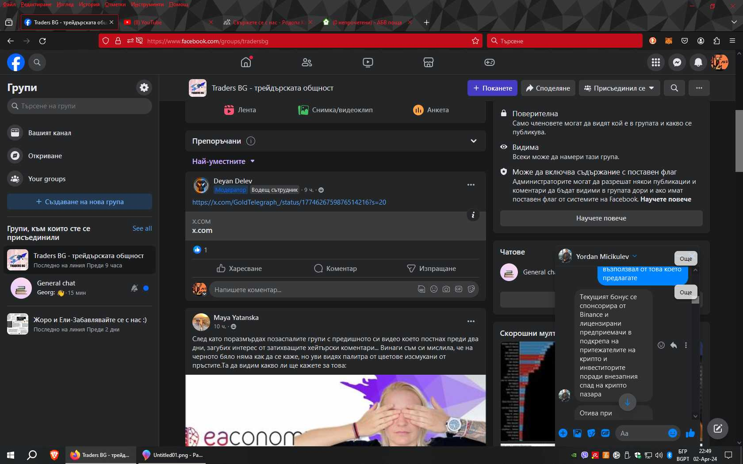Screen dimensions: 743x464
Task: Click the Поканете button
Action: [x=493, y=88]
